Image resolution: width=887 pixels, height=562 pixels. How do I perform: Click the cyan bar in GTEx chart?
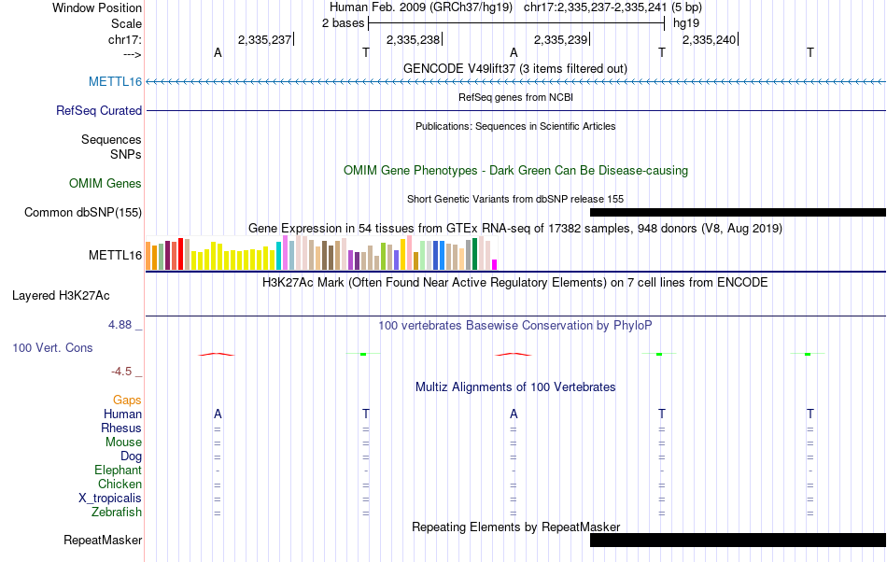(278, 256)
